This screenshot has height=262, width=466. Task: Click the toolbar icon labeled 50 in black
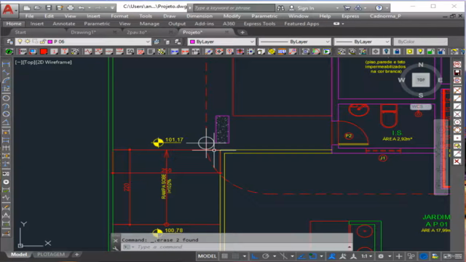pos(130,52)
